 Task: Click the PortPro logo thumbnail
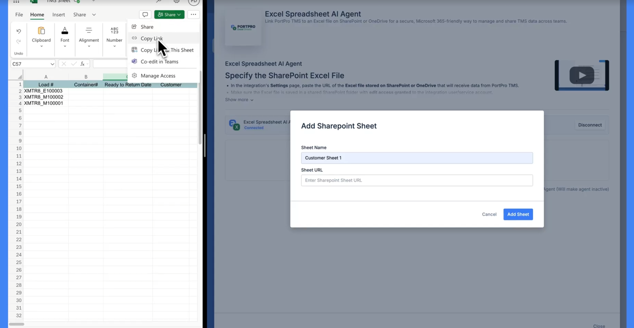(243, 27)
